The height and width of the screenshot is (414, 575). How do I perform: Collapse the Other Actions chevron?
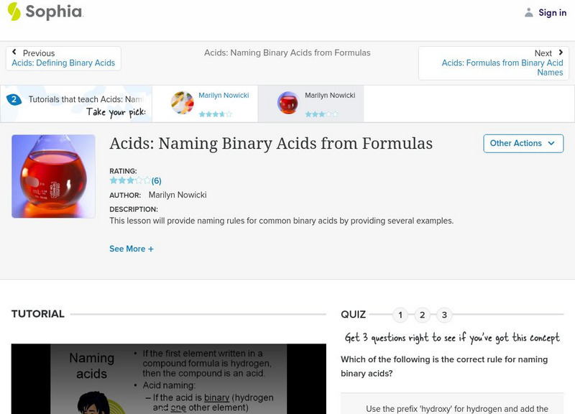coord(551,144)
